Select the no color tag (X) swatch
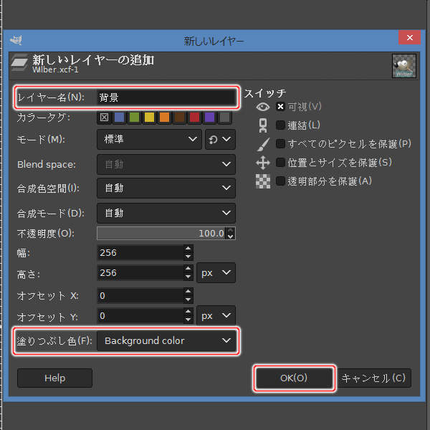The height and width of the screenshot is (430, 430). 104,118
